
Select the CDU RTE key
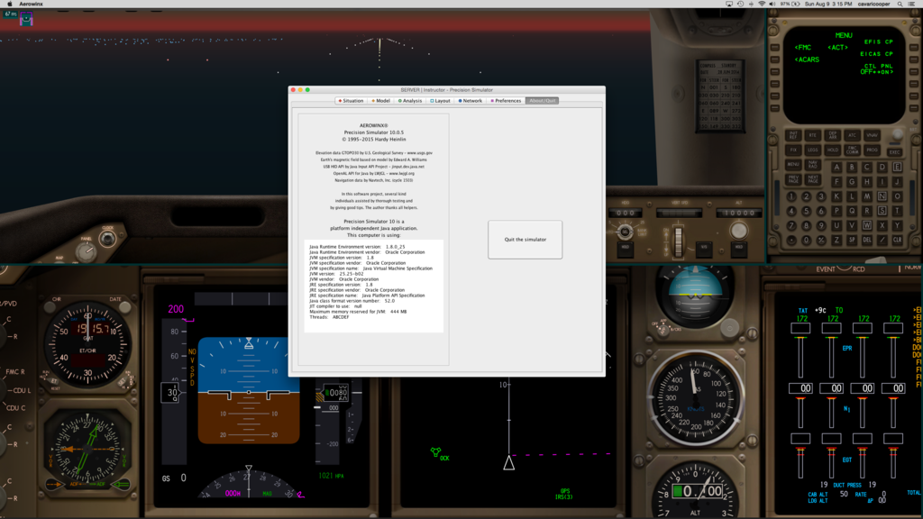813,135
